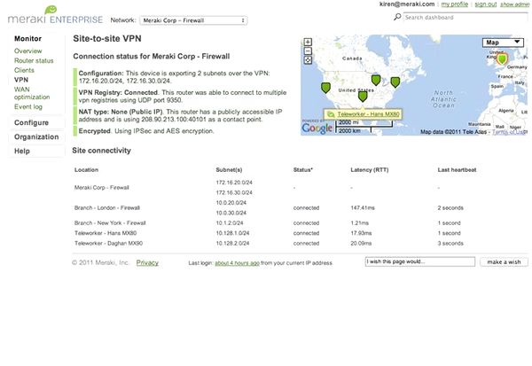Image resolution: width=532 pixels, height=366 pixels.
Task: Click the Site connectivity heading
Action: [x=101, y=151]
